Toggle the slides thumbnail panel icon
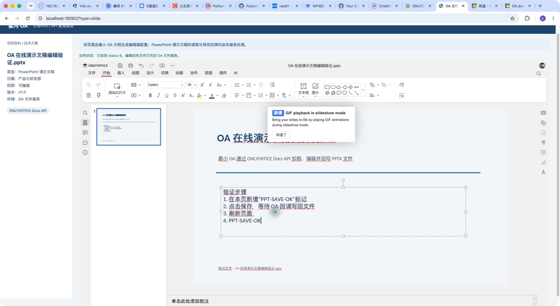Screen dimensions: 560x306 click(x=85, y=123)
